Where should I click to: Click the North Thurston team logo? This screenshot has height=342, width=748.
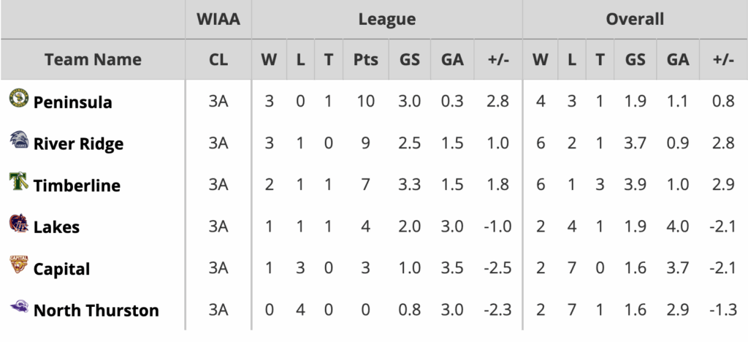coord(18,307)
